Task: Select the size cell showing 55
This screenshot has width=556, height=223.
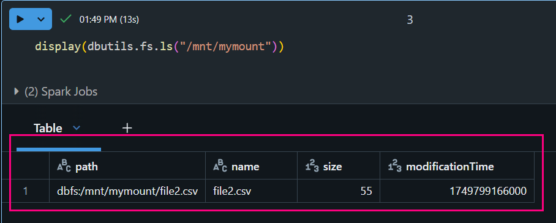Action: pyautogui.click(x=339, y=191)
